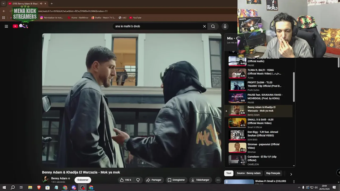Click the side panel collapse arrow at right edge
Screen dimensions: 340x191
(339, 172)
